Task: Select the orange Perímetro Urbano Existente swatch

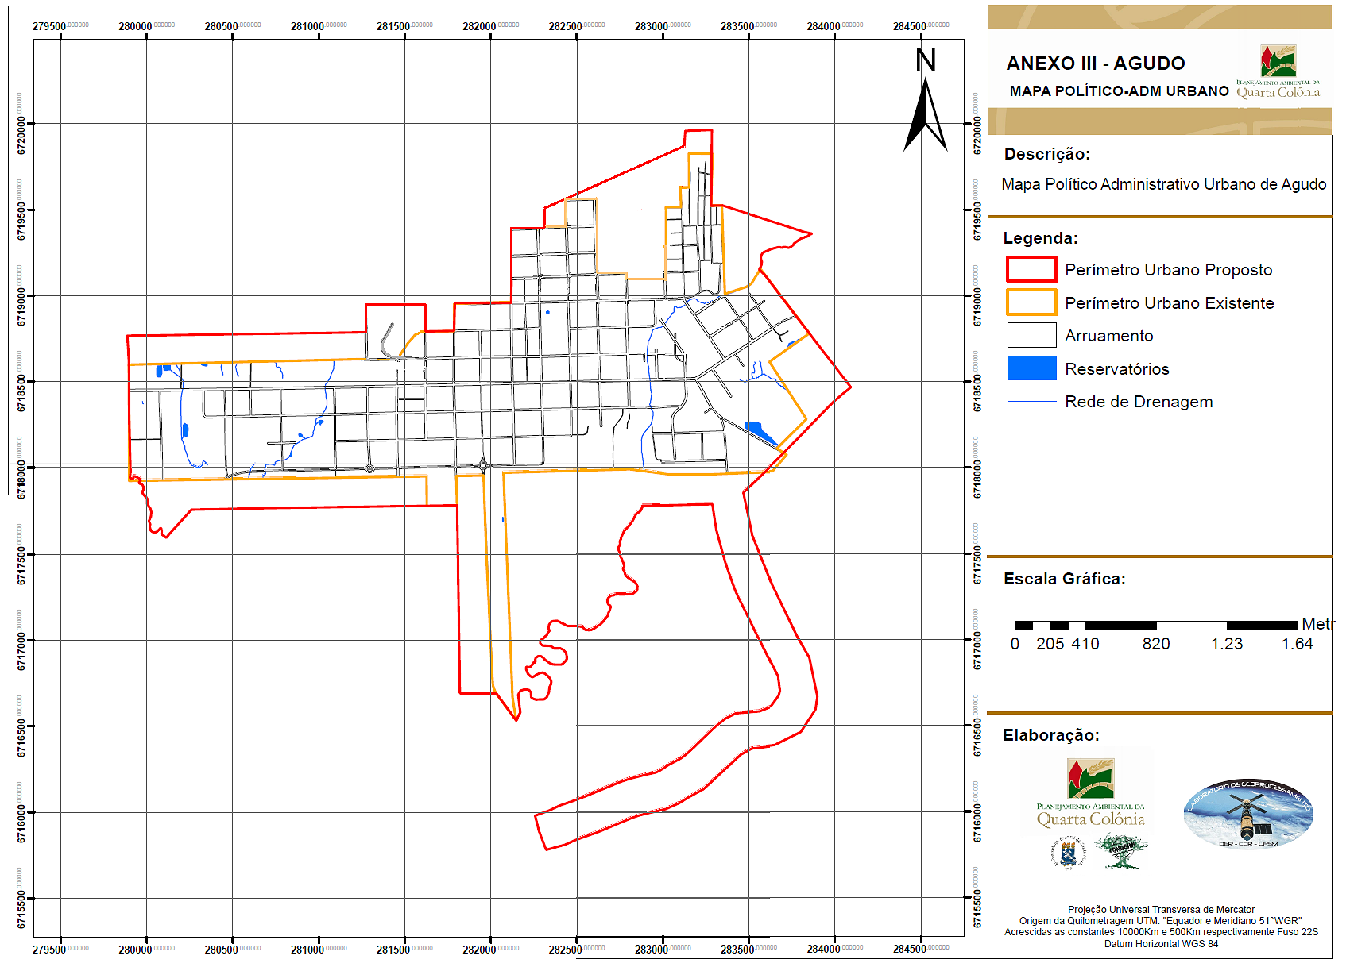Action: coord(1031,302)
